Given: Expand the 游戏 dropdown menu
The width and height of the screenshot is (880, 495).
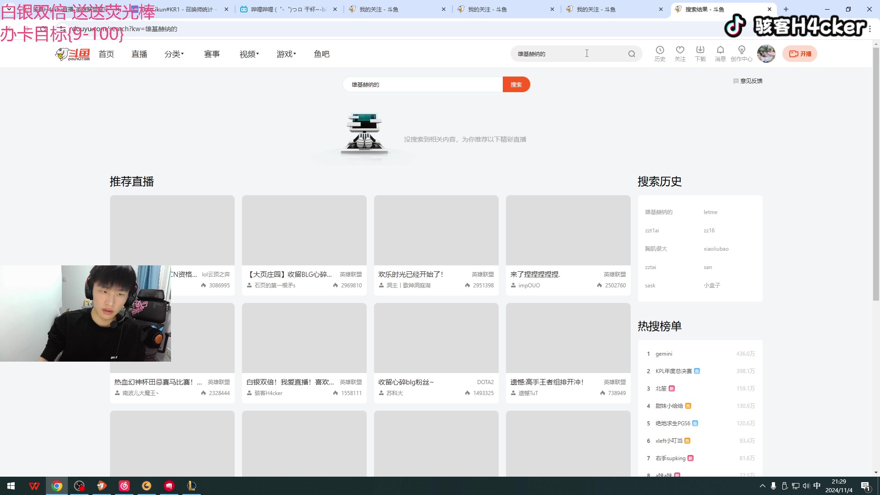Looking at the screenshot, I should (286, 54).
